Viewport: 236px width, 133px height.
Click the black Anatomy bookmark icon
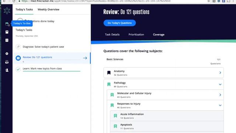click(x=109, y=73)
